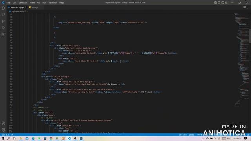251x141 pixels.
Task: Open the Windows taskbar search
Action: tap(9, 138)
